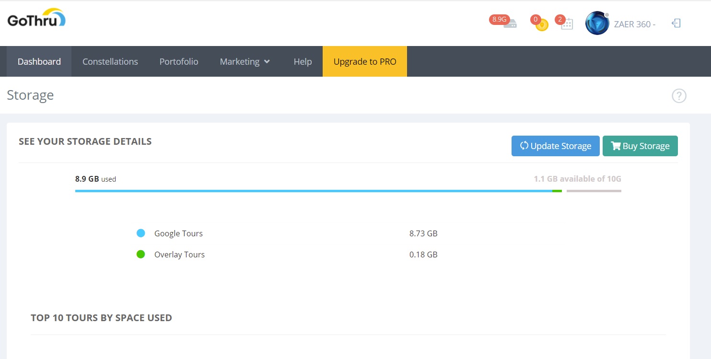
Task: Click the Buy Storage button
Action: [x=640, y=146]
